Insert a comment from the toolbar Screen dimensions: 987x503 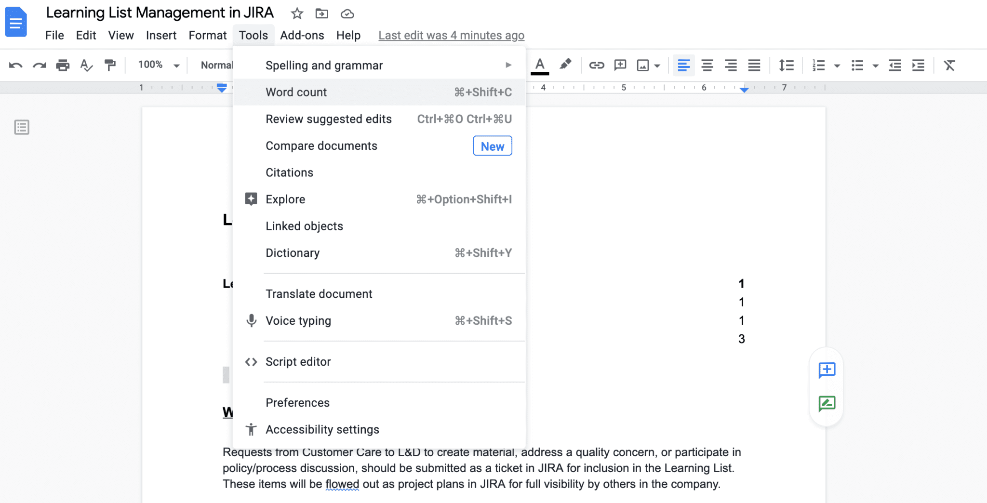coord(619,65)
